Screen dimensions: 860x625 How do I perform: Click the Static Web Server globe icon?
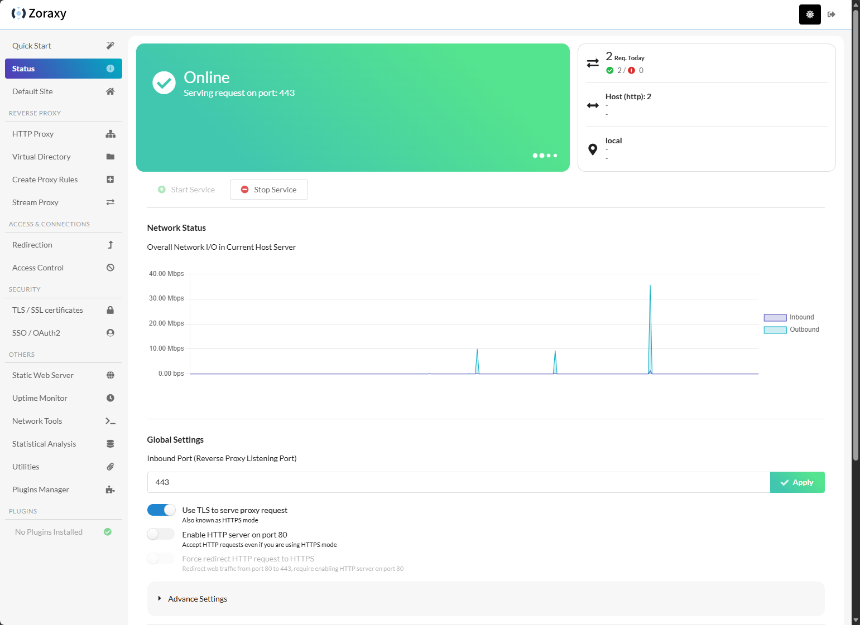coord(110,375)
